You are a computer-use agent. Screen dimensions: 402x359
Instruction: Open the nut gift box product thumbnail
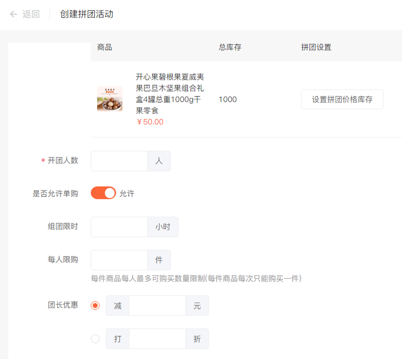(x=110, y=99)
